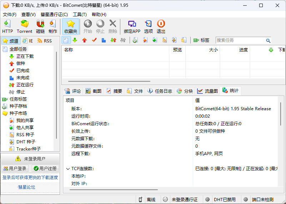Click the 停止 stop button
Screen dimensions: 286x204
[x=100, y=27]
